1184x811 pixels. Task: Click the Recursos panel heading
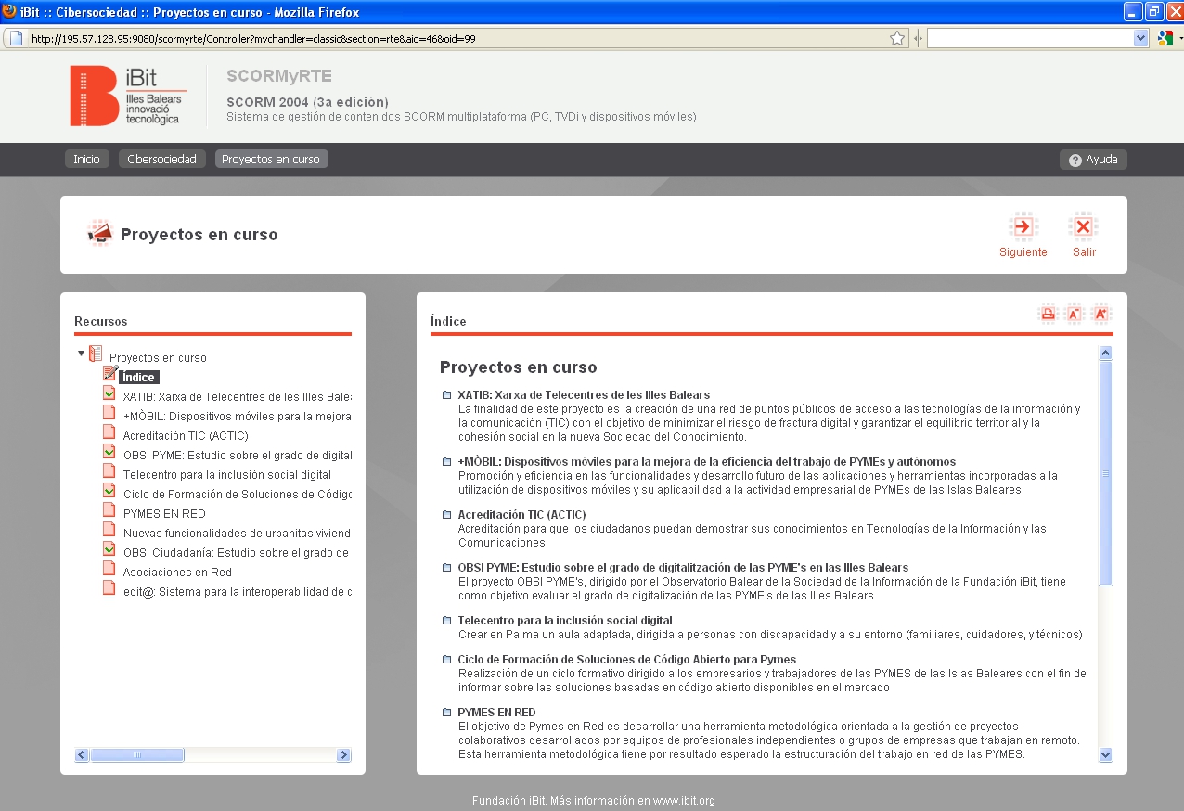pos(101,322)
